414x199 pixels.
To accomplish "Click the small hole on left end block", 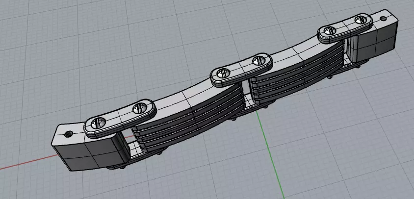I will point(70,134).
